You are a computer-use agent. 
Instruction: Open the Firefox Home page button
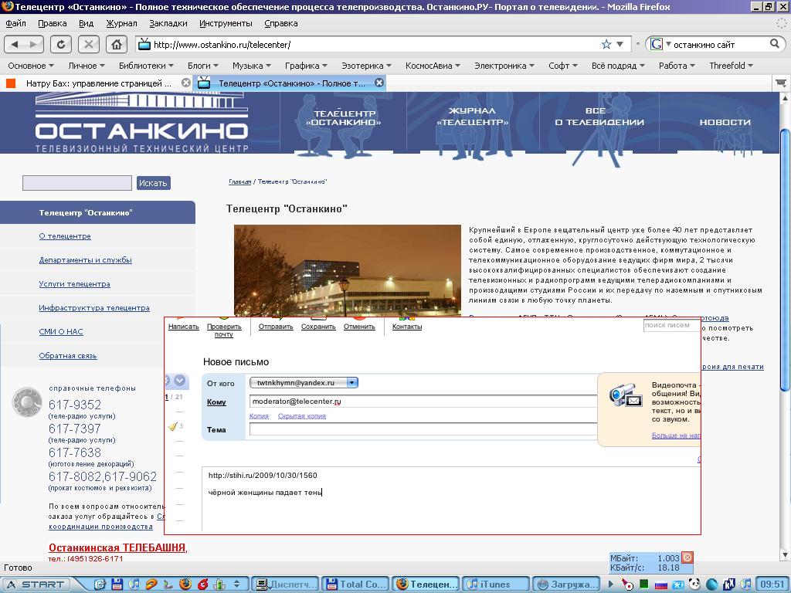(x=116, y=44)
